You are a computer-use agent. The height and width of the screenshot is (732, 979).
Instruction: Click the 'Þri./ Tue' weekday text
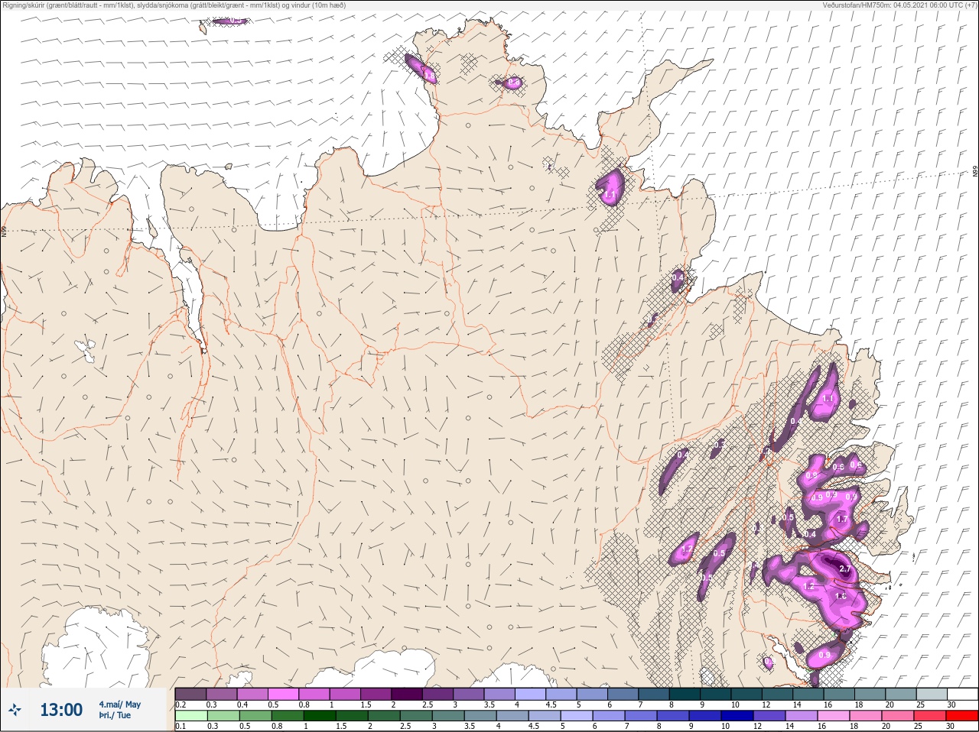pyautogui.click(x=115, y=716)
